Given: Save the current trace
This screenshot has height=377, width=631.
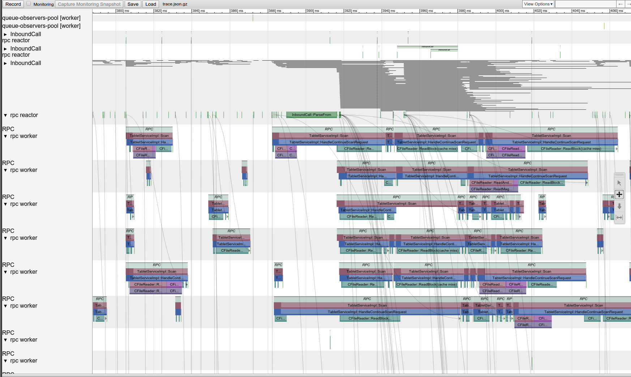Looking at the screenshot, I should 133,4.
